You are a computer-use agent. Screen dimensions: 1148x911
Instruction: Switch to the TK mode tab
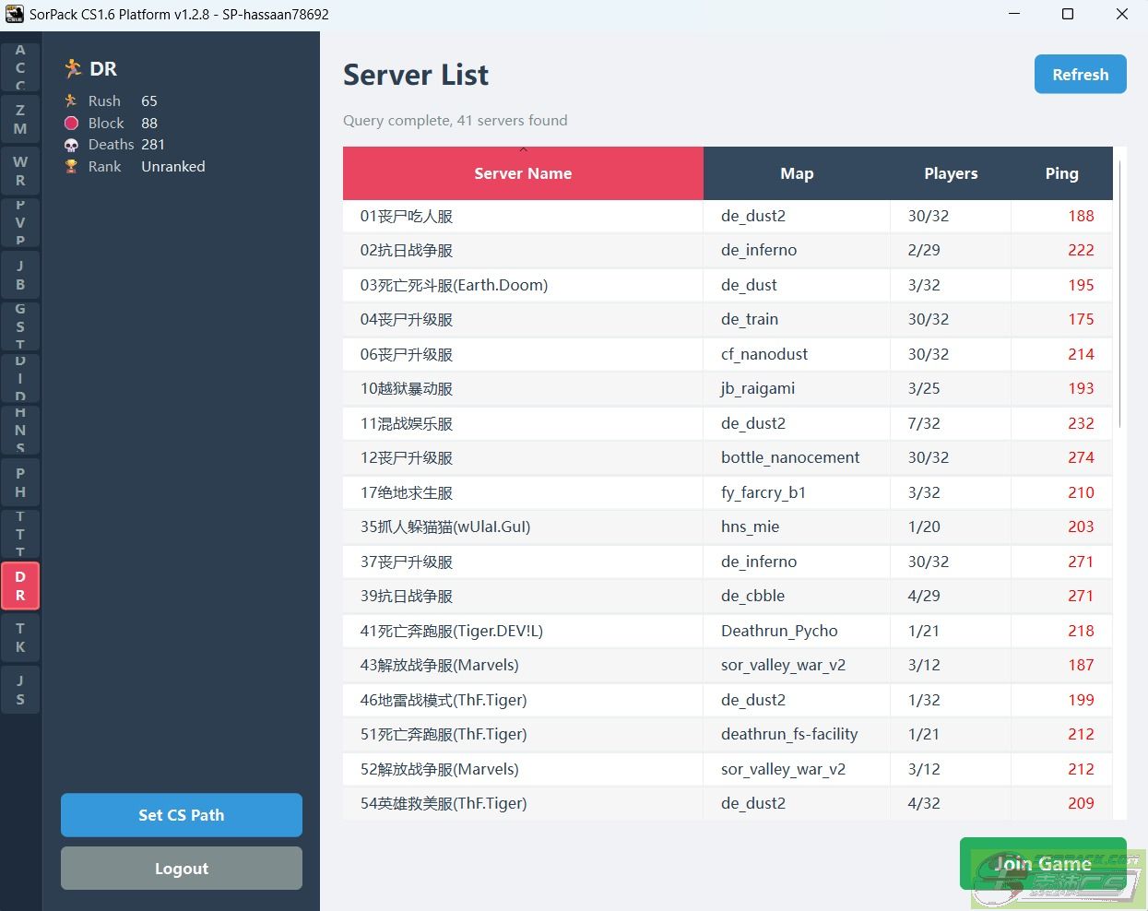(x=20, y=637)
